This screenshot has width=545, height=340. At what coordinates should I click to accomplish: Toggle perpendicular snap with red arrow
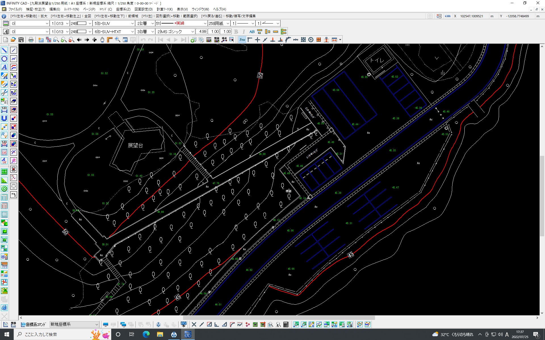[273, 40]
